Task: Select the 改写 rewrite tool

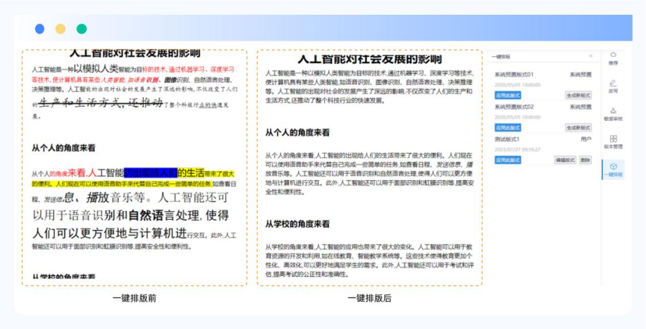Action: click(x=613, y=86)
